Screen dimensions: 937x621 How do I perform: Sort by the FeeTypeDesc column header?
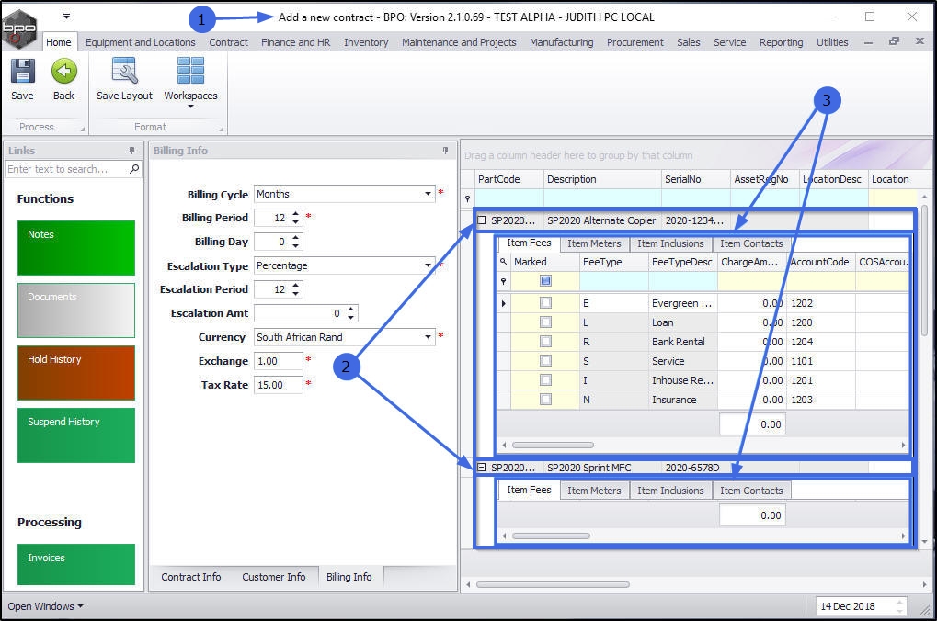(682, 262)
